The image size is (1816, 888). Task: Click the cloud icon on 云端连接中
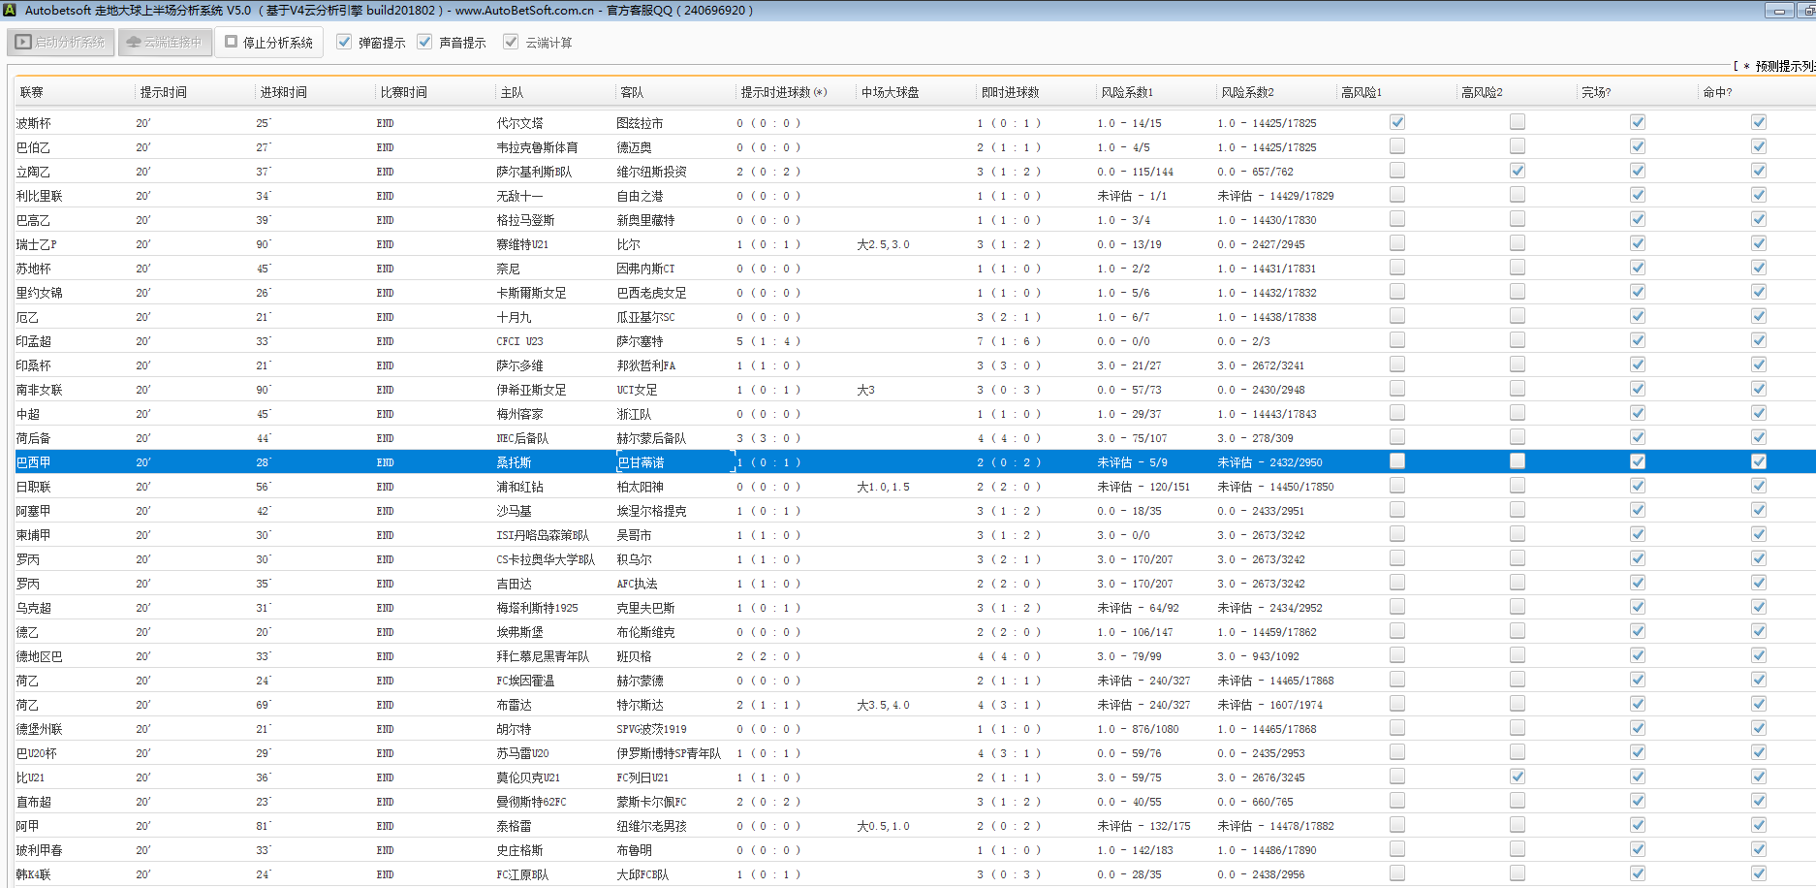pyautogui.click(x=134, y=43)
